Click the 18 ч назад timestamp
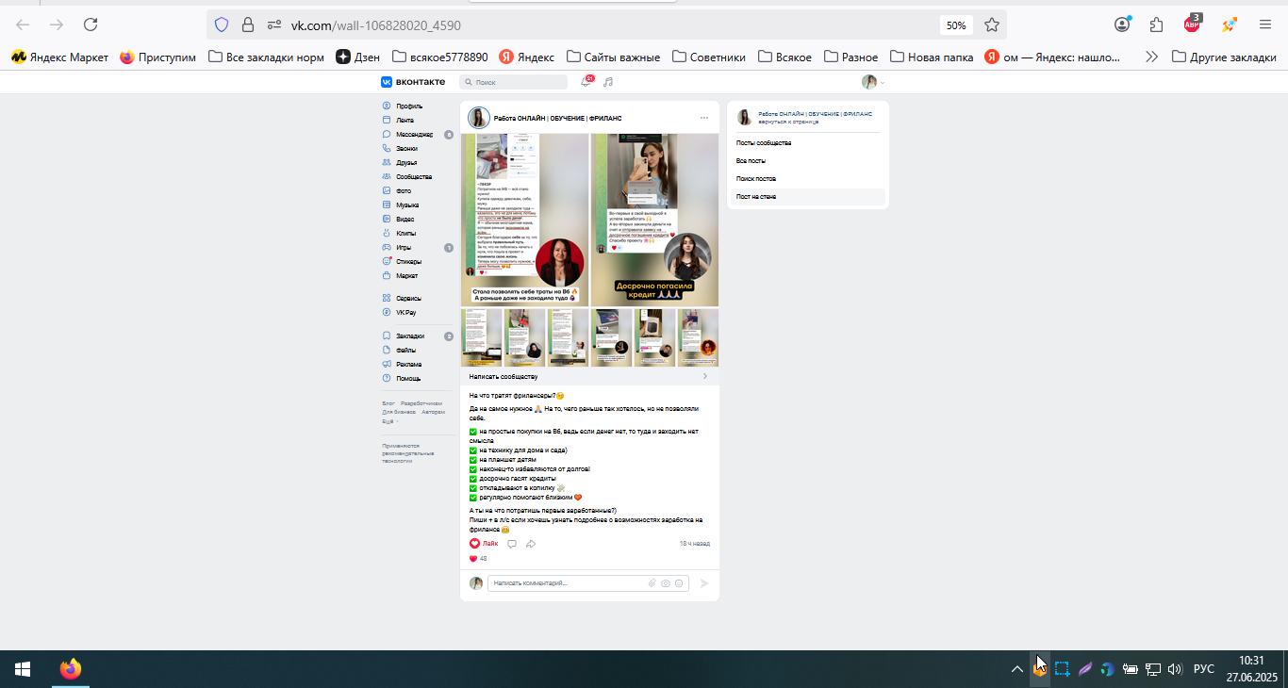 [x=695, y=544]
